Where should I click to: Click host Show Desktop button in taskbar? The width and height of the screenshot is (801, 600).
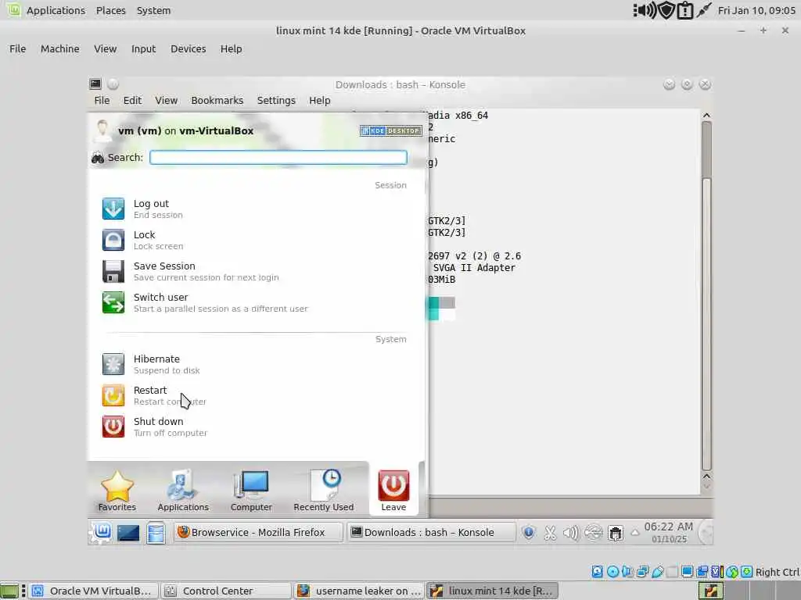[9, 591]
